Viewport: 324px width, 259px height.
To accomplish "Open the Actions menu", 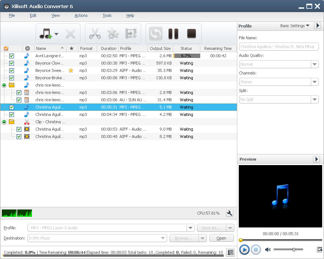I will 81,15.
